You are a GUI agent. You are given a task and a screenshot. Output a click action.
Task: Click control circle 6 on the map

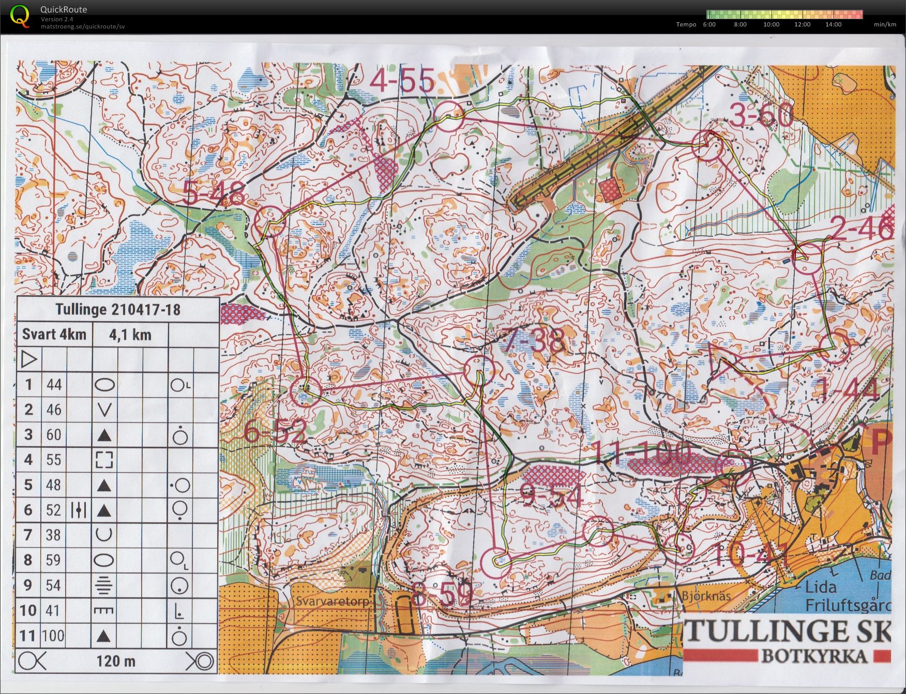click(306, 391)
